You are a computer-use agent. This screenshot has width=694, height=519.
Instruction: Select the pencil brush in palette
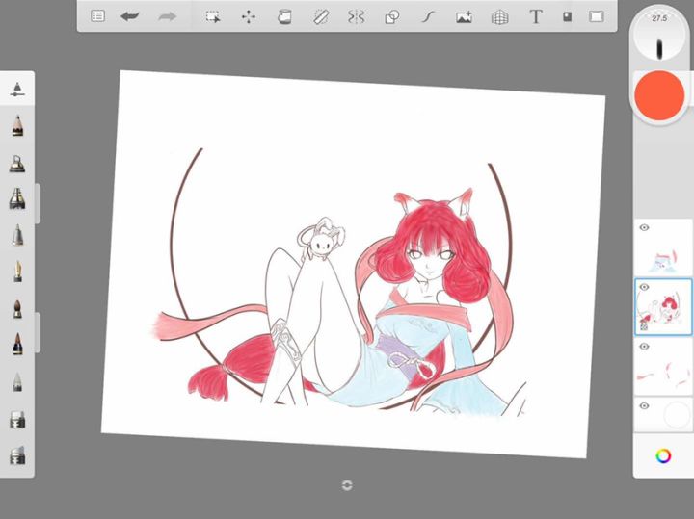(17, 125)
